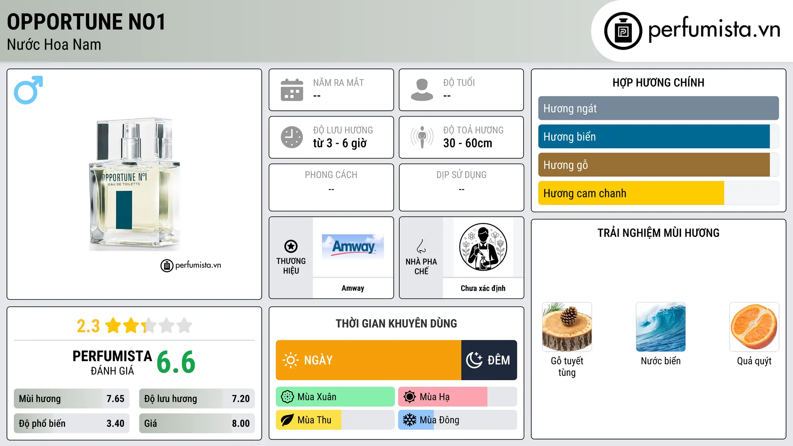Open the Amway brand name link
Screen dimensions: 793x446
[353, 288]
